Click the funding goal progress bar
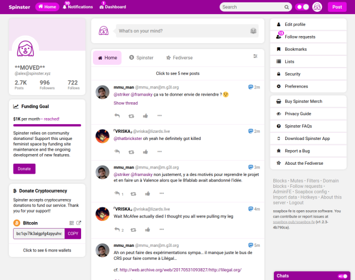 47,125
